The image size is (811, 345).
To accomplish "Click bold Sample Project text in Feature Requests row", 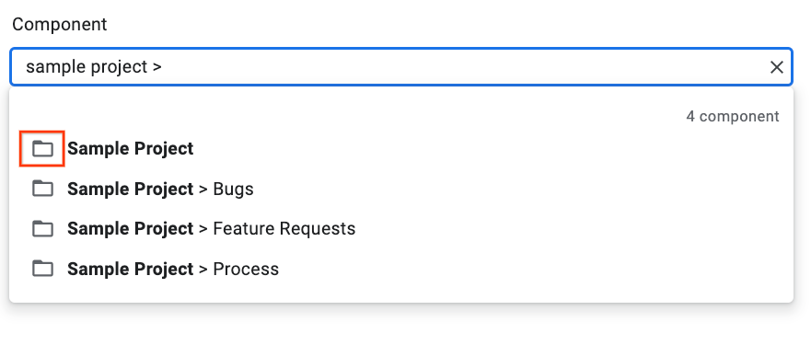I will 131,229.
